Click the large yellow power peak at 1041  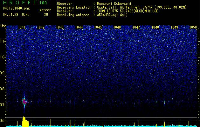coord(25,122)
